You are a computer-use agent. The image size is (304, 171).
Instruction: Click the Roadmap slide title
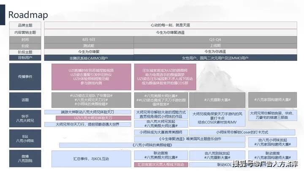[28, 15]
